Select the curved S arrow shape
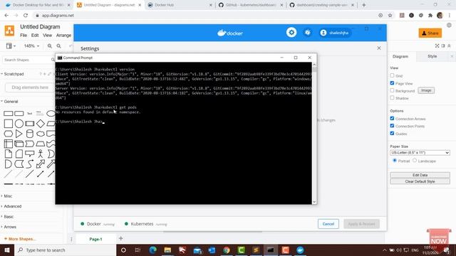This screenshot has height=256, width=456. pos(29,164)
